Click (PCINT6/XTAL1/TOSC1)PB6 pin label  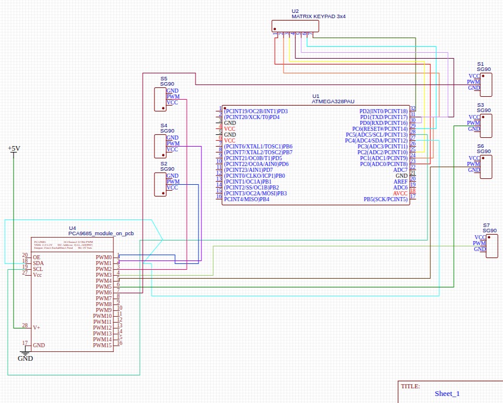point(258,147)
